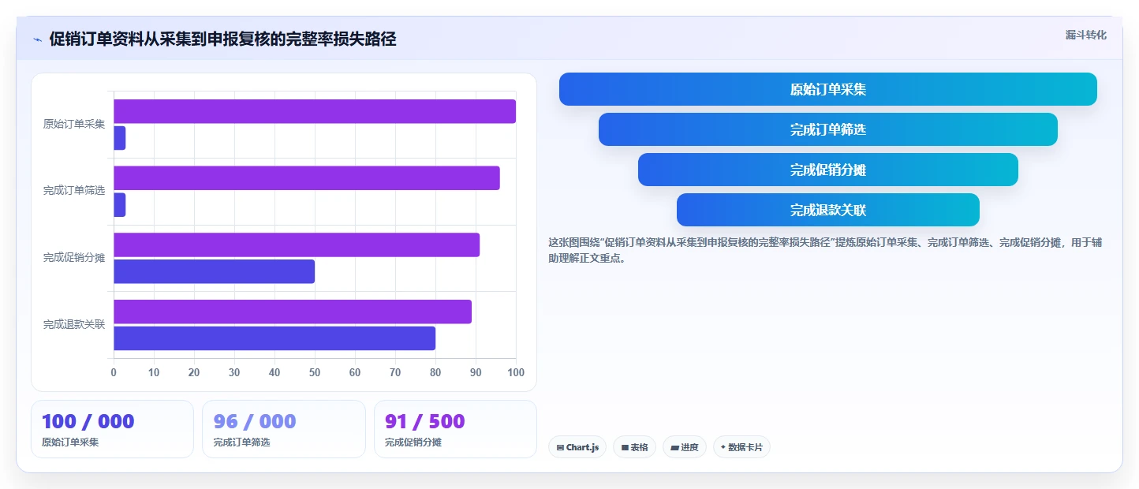This screenshot has height=489, width=1139.
Task: Open the 91 / 500 完成促销分摊 data card
Action: [x=455, y=429]
